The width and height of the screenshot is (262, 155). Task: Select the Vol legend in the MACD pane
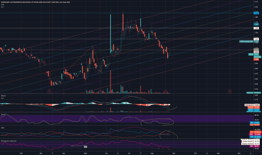[x=2, y=98]
